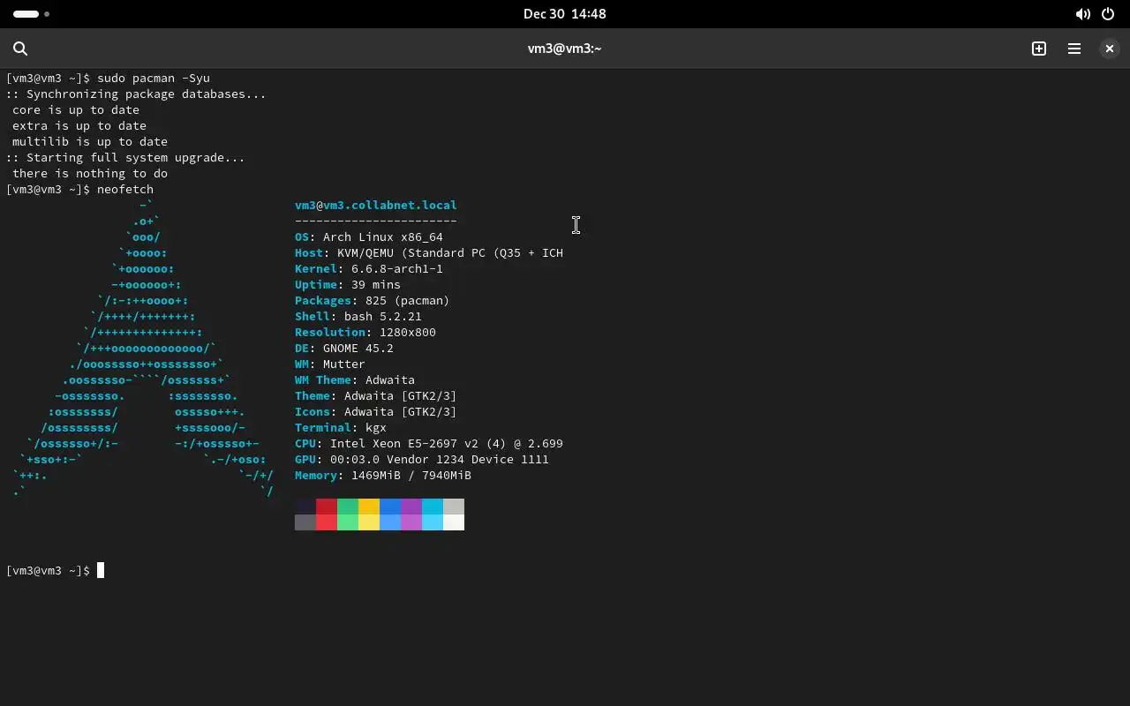1130x706 pixels.
Task: Pick the purple swatch in the top row
Action: tap(411, 506)
